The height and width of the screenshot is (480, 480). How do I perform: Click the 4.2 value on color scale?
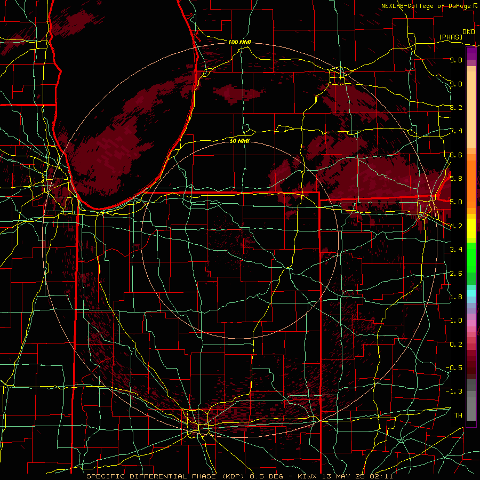[456, 226]
